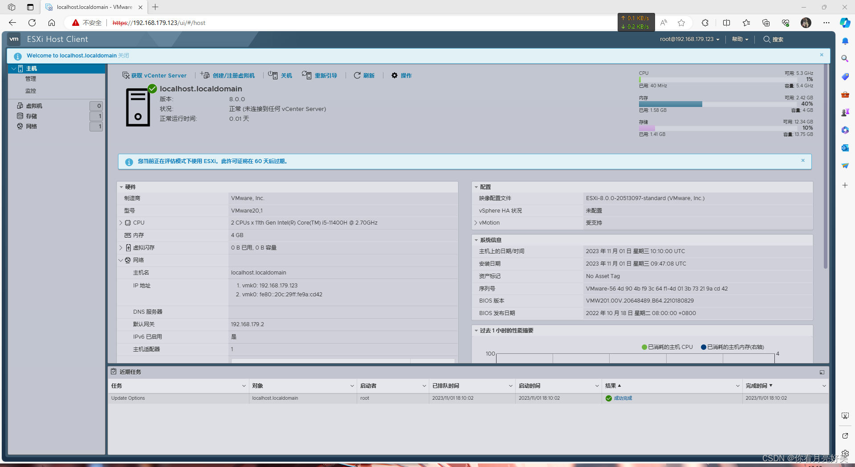
Task: Sort tasks by 已排队时间 column
Action: tap(445, 386)
